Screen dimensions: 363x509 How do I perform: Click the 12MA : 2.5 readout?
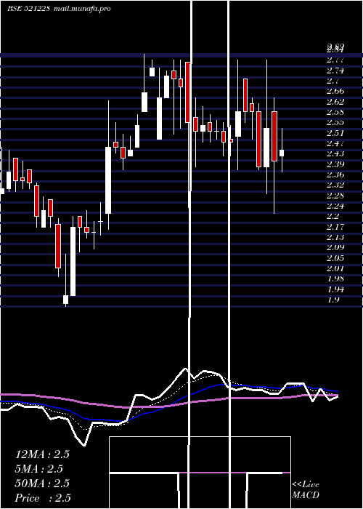tap(42, 454)
